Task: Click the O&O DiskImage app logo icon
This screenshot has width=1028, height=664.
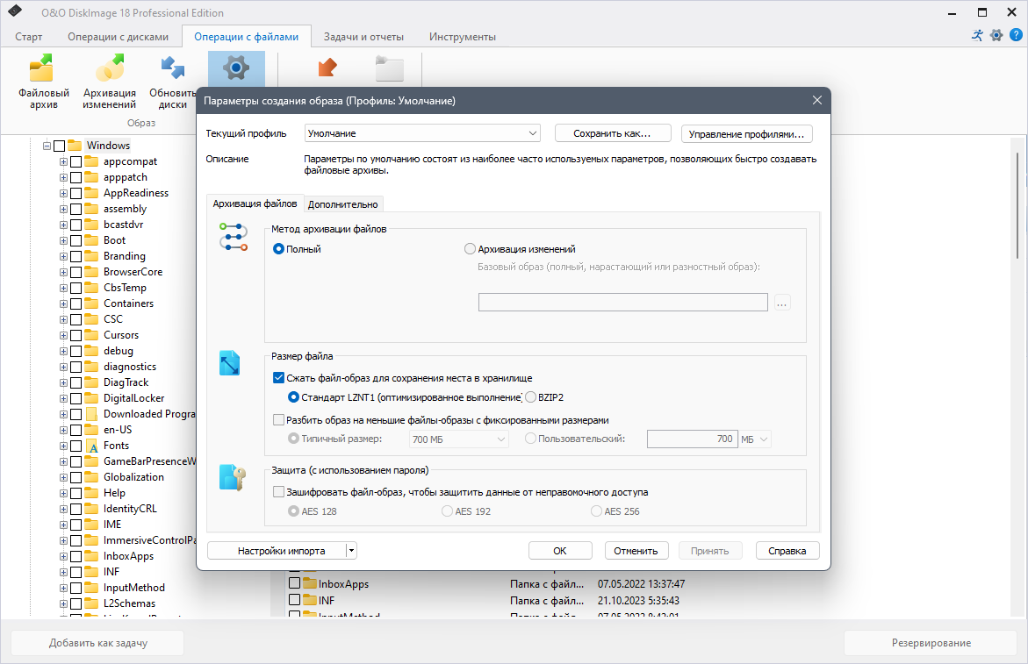Action: tap(15, 11)
